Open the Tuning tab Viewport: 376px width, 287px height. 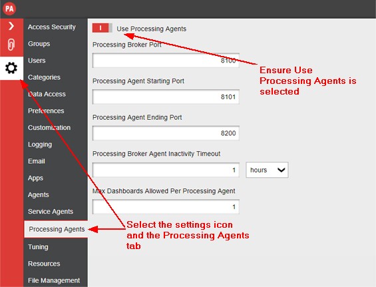coord(38,247)
